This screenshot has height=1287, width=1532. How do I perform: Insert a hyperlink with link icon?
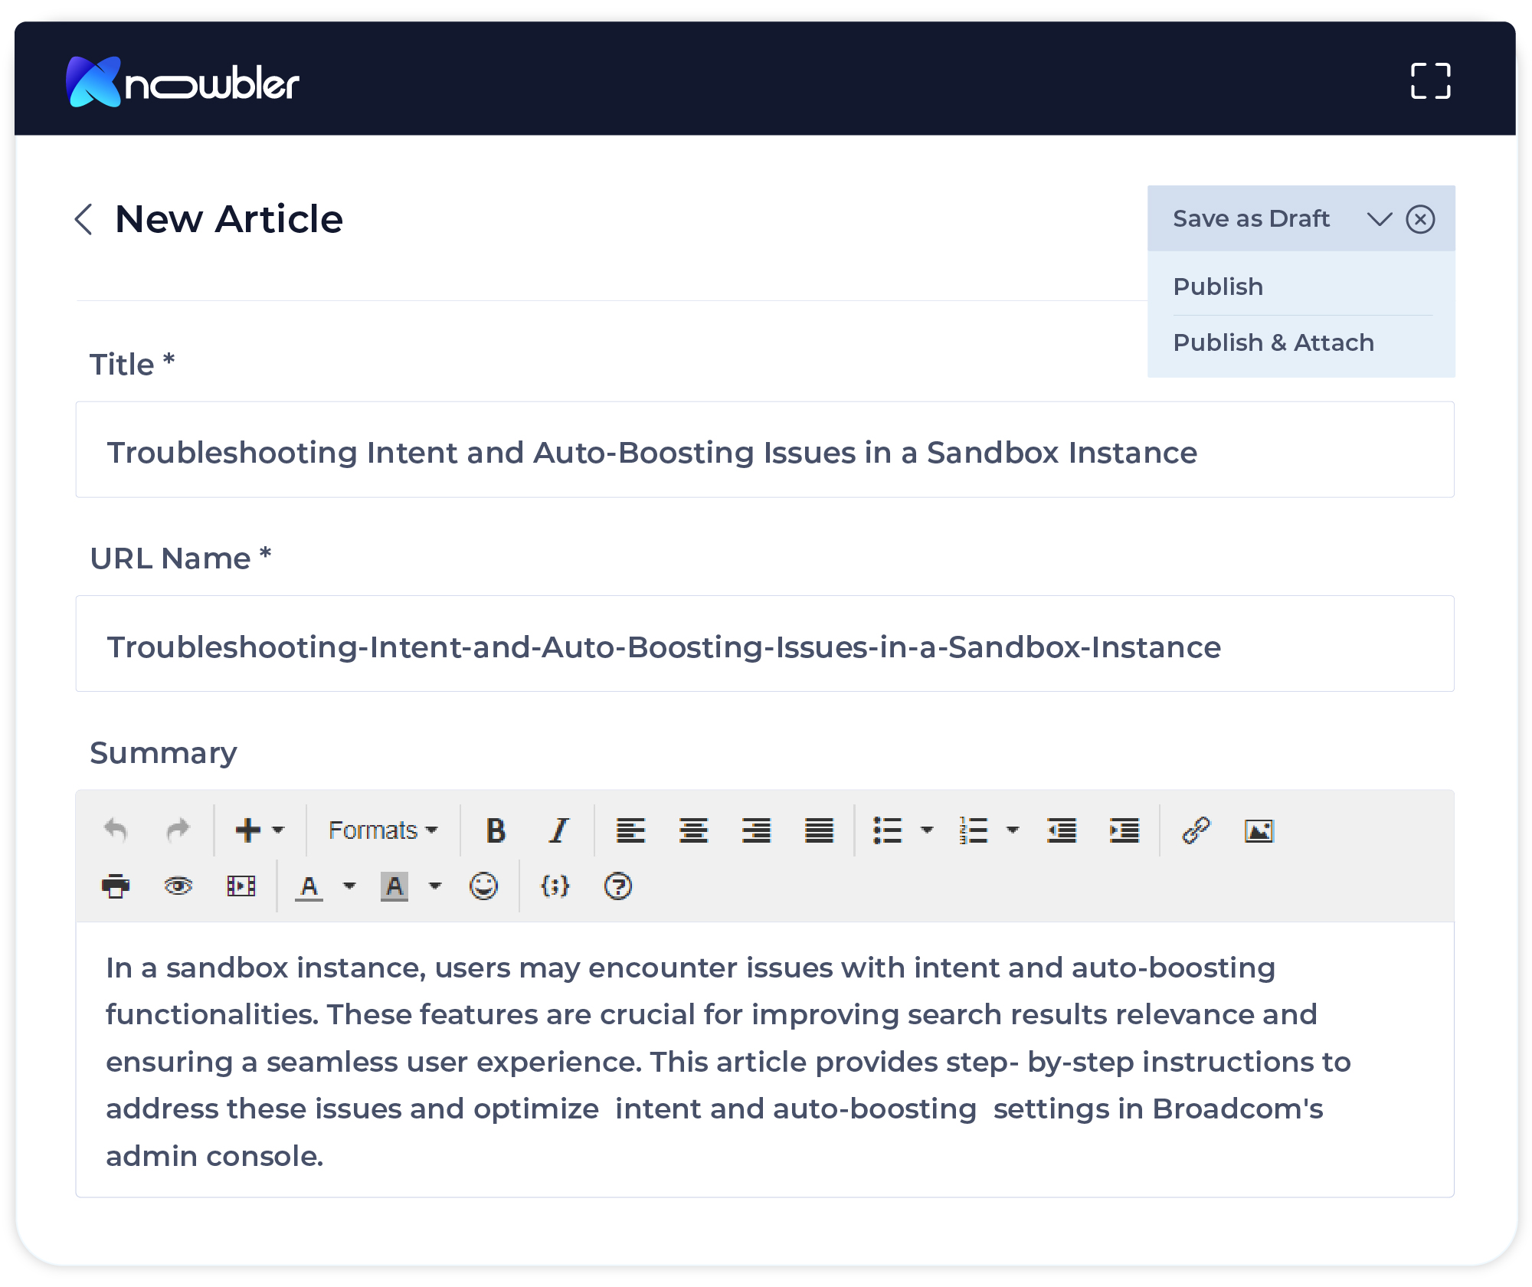(1196, 830)
